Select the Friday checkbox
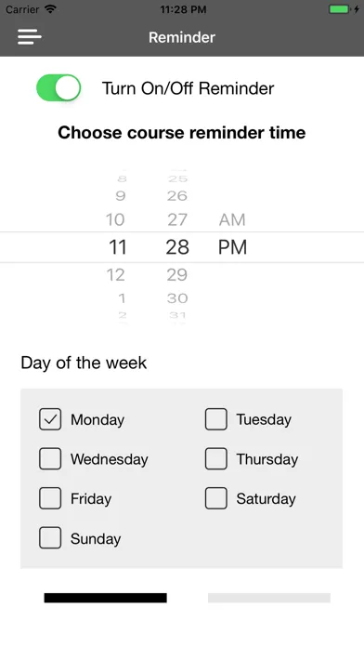Image resolution: width=364 pixels, height=647 pixels. pos(50,498)
